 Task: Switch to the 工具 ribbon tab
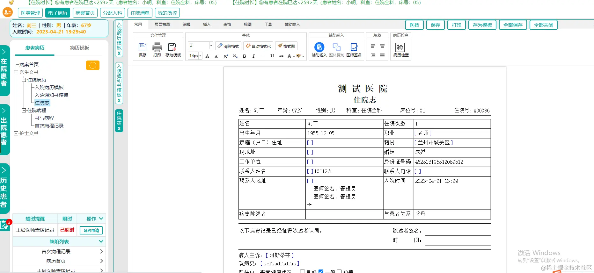click(x=268, y=24)
